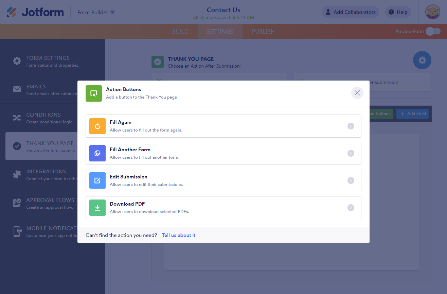The width and height of the screenshot is (447, 294).
Task: Click the blue Edit Submission icon
Action: 97,180
